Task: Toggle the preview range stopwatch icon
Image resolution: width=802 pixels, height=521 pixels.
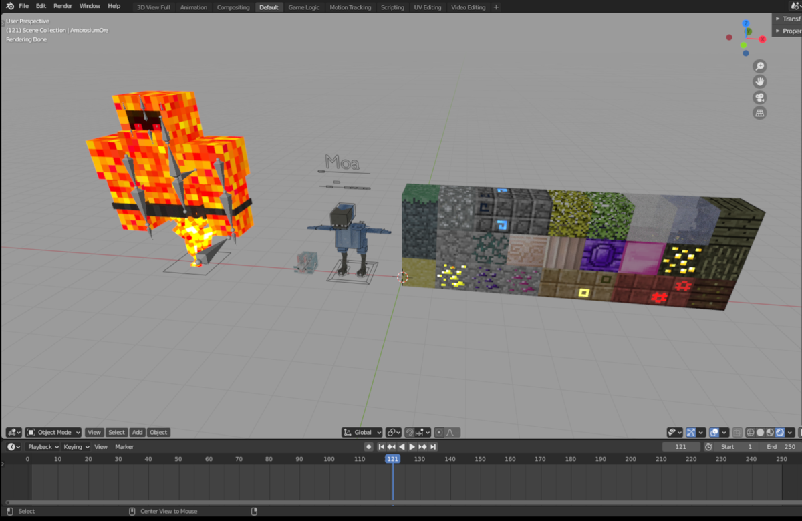Action: (708, 446)
